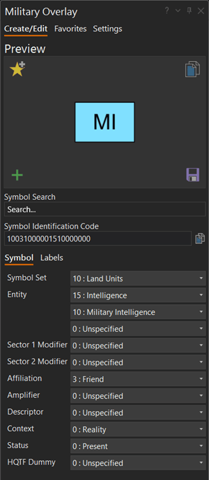Click the Amplifier label

[x=23, y=395]
